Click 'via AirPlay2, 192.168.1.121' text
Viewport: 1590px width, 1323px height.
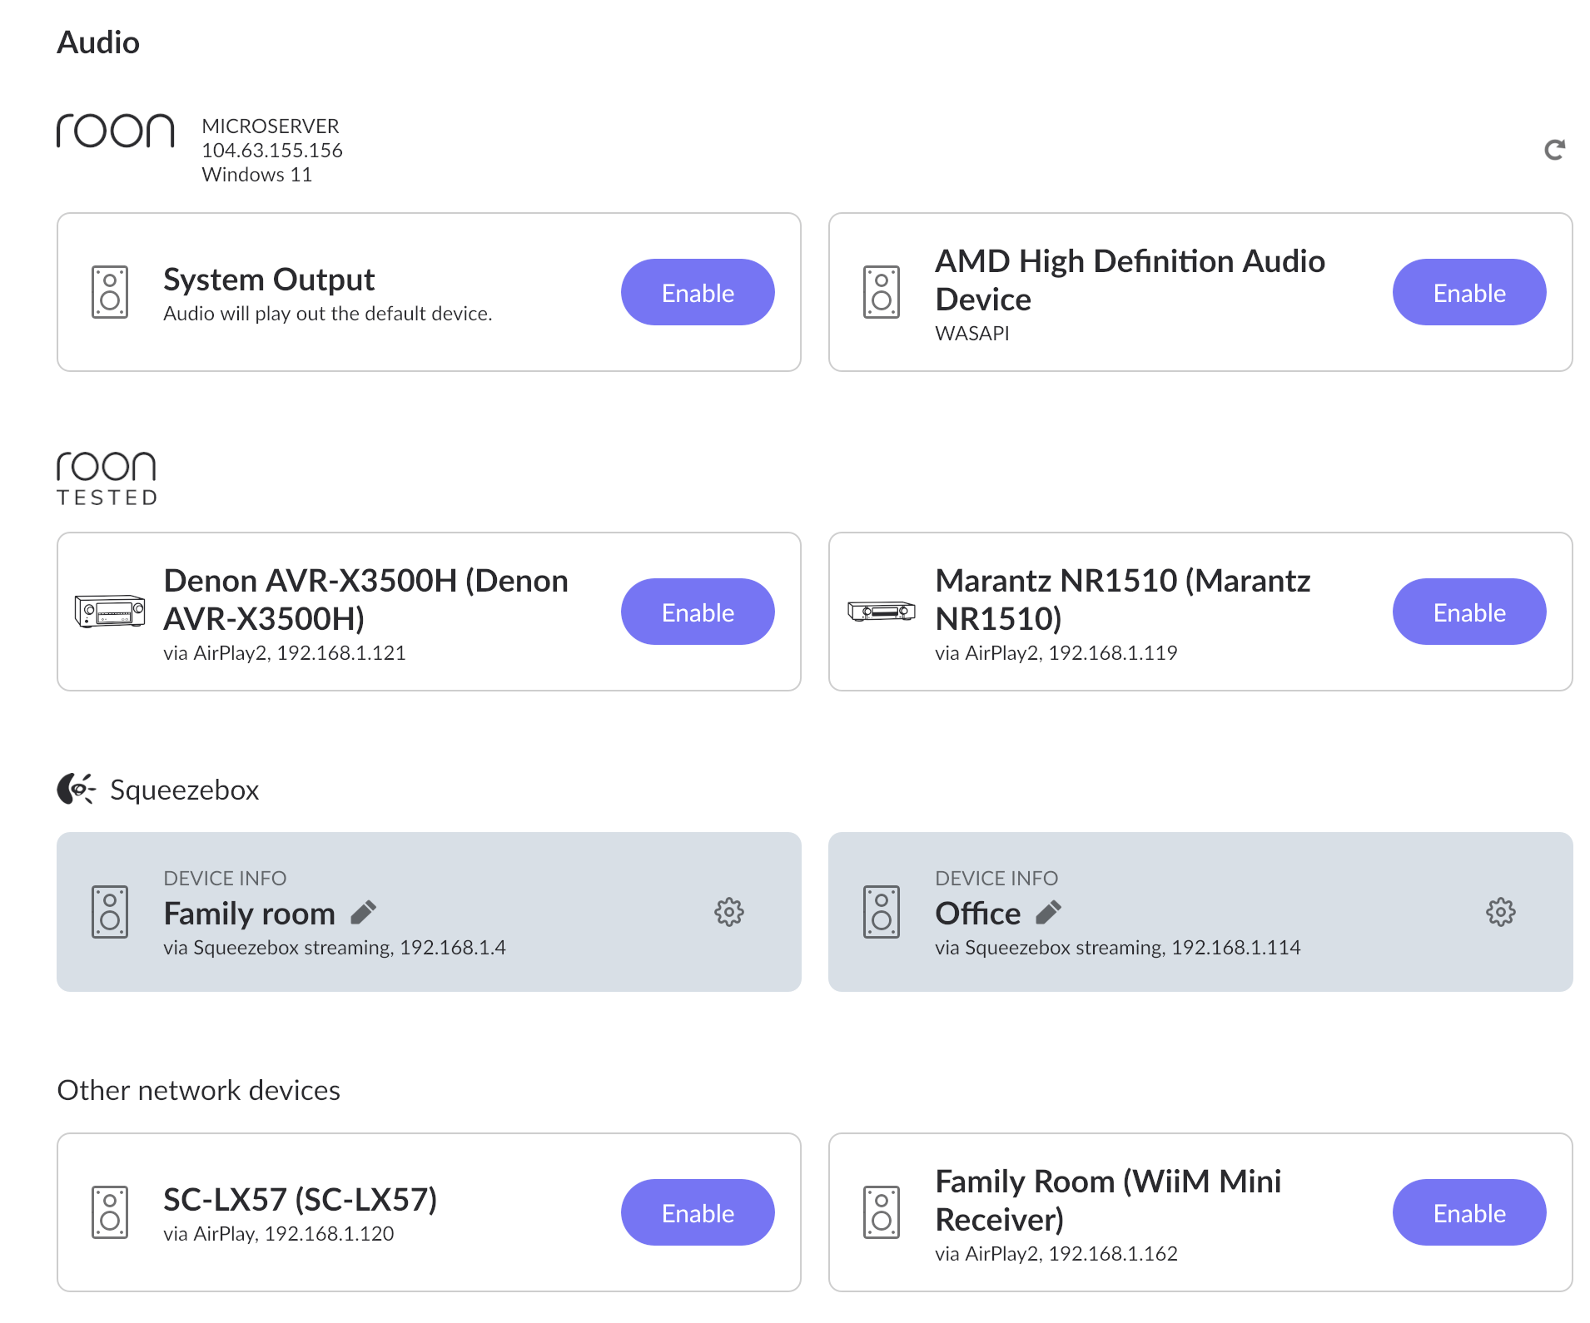(x=285, y=653)
